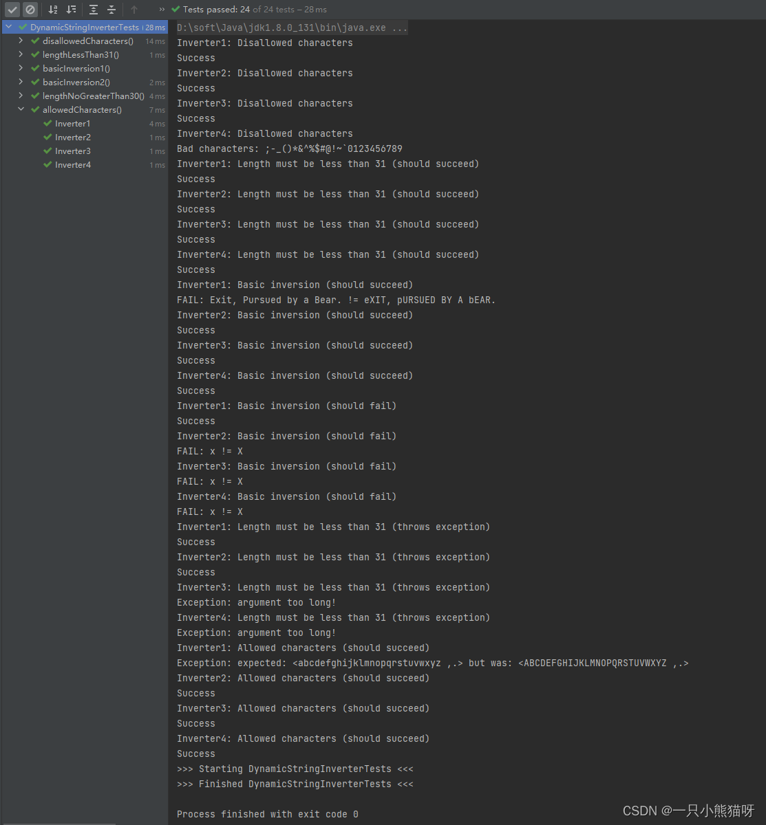Expand all test nodes icon
This screenshot has height=825, width=766.
click(x=94, y=10)
